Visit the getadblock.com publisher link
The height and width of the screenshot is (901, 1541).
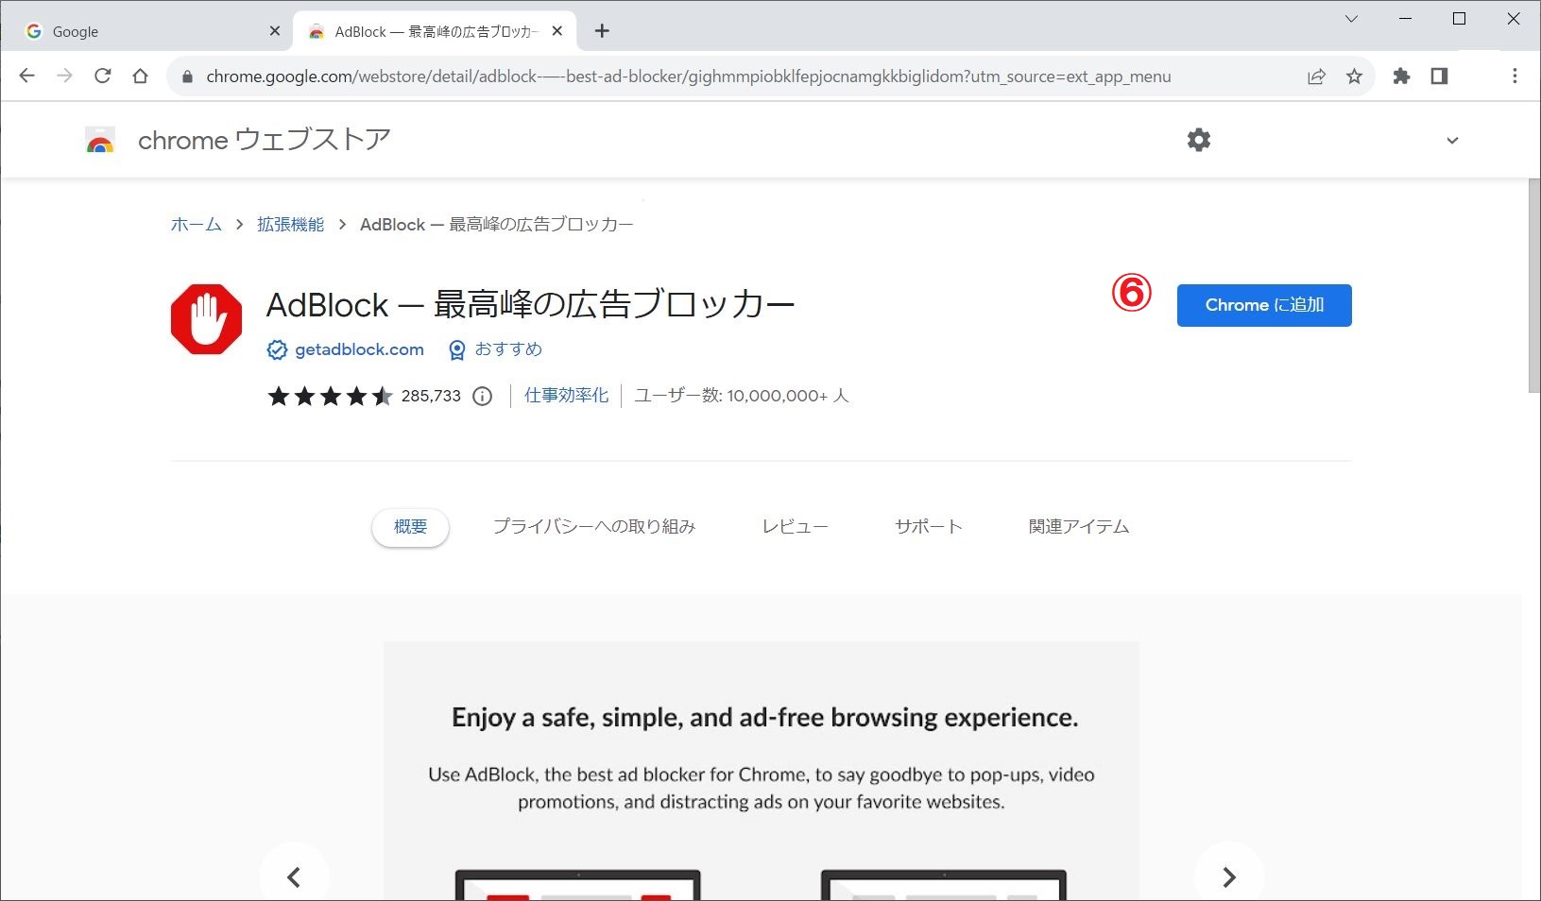pos(359,349)
